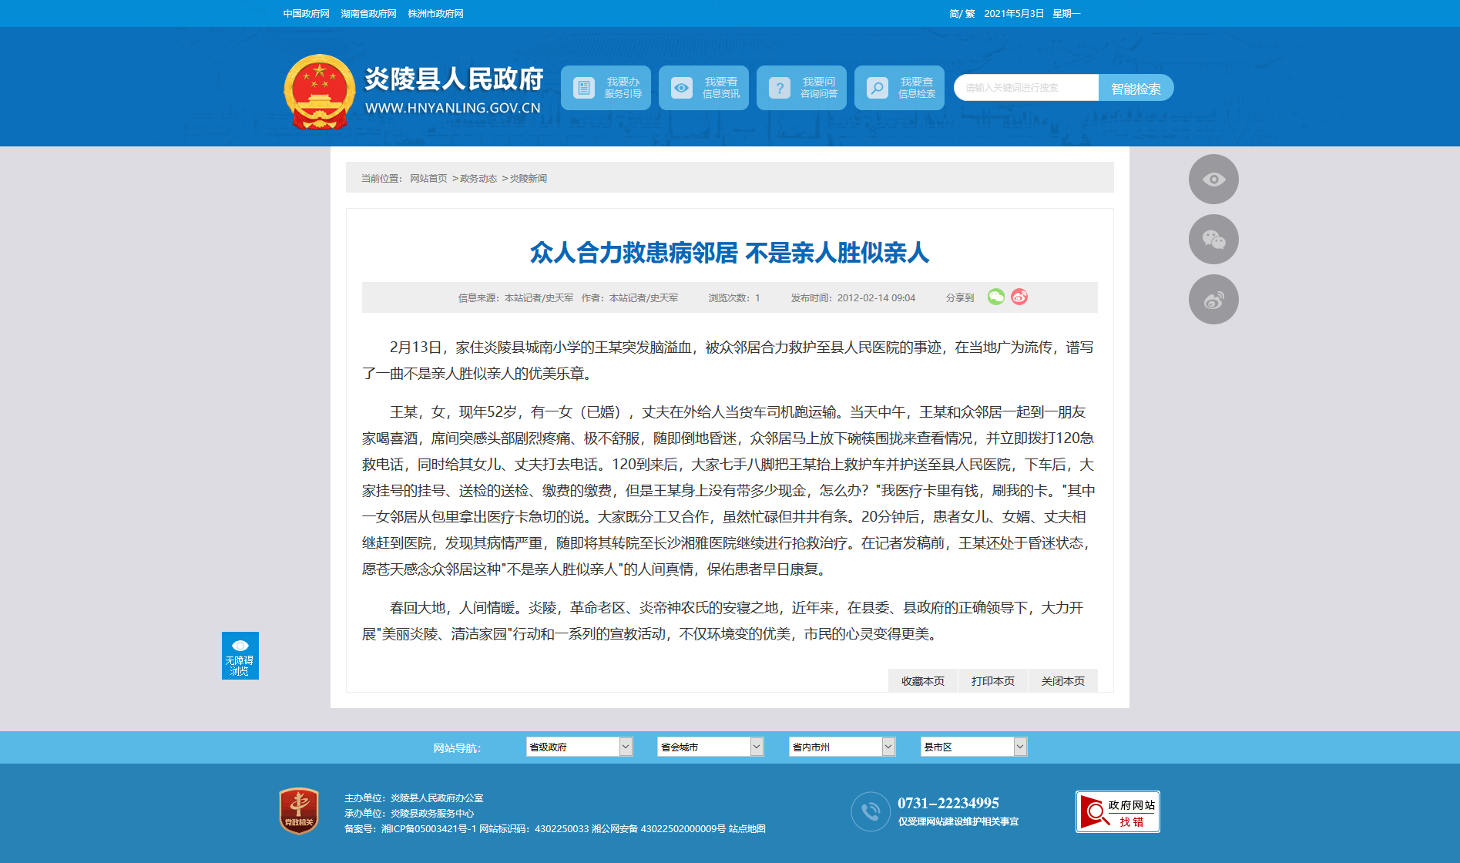Open the gray WeChat sidebar button
Viewport: 1460px width, 863px height.
tap(1213, 240)
